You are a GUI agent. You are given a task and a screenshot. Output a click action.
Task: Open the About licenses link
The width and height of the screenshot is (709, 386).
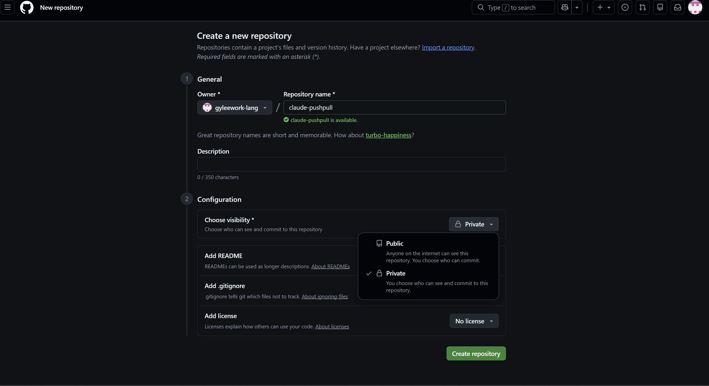(332, 327)
